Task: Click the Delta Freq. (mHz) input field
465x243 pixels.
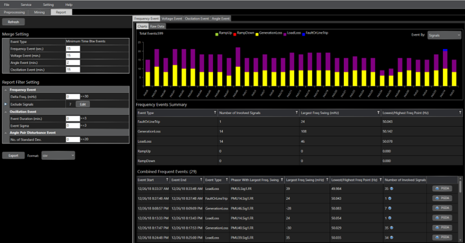Action: [73, 96]
